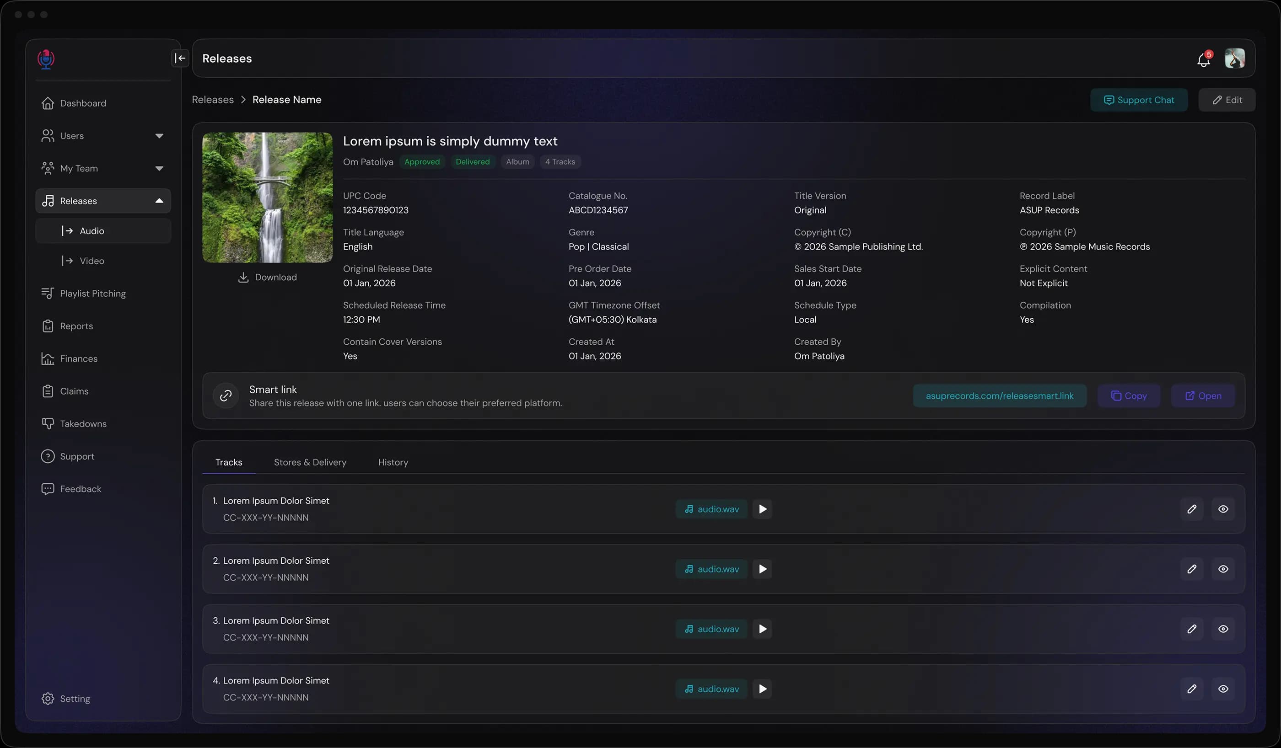Click the ASUP Records label value
Viewport: 1281px width, 748px height.
tap(1049, 210)
